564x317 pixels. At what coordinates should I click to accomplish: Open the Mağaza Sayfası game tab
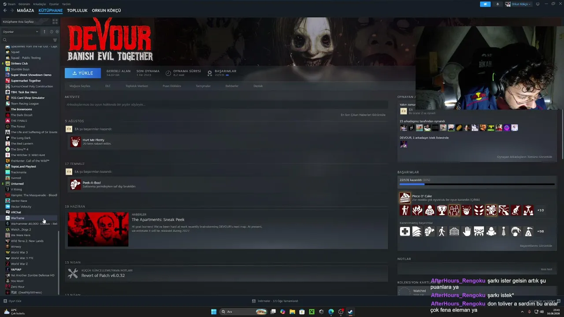[80, 86]
